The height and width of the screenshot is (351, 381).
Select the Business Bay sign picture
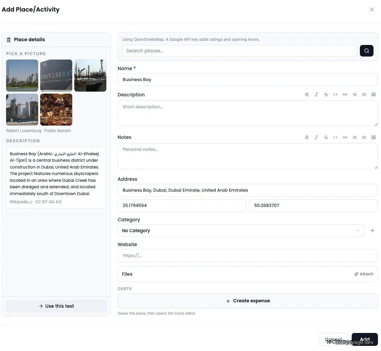click(56, 76)
